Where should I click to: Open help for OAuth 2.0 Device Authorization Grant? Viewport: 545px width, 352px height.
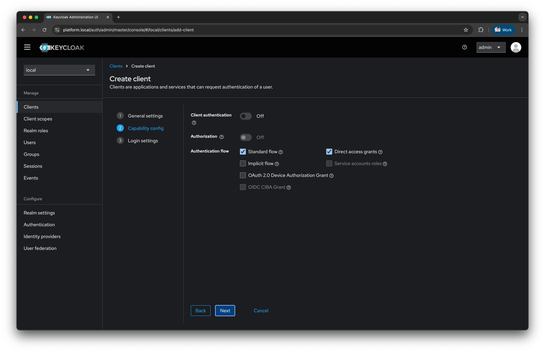pos(331,175)
